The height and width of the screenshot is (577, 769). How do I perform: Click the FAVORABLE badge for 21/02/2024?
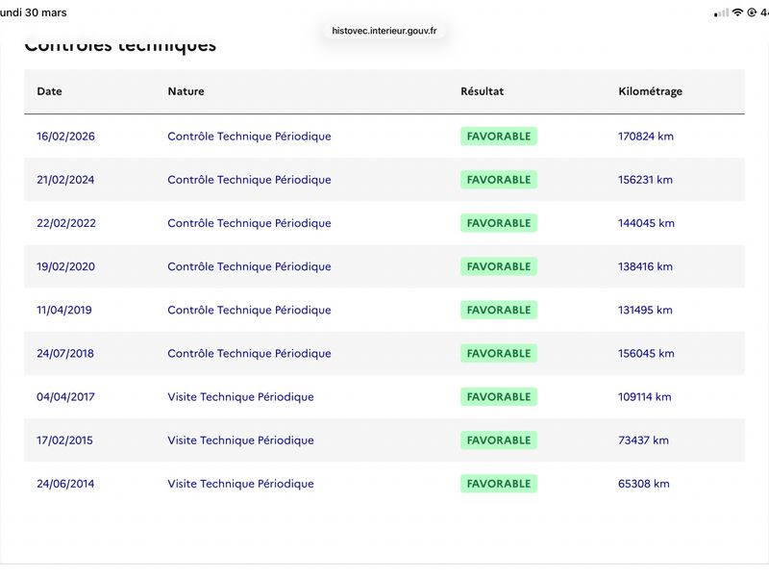click(x=499, y=180)
